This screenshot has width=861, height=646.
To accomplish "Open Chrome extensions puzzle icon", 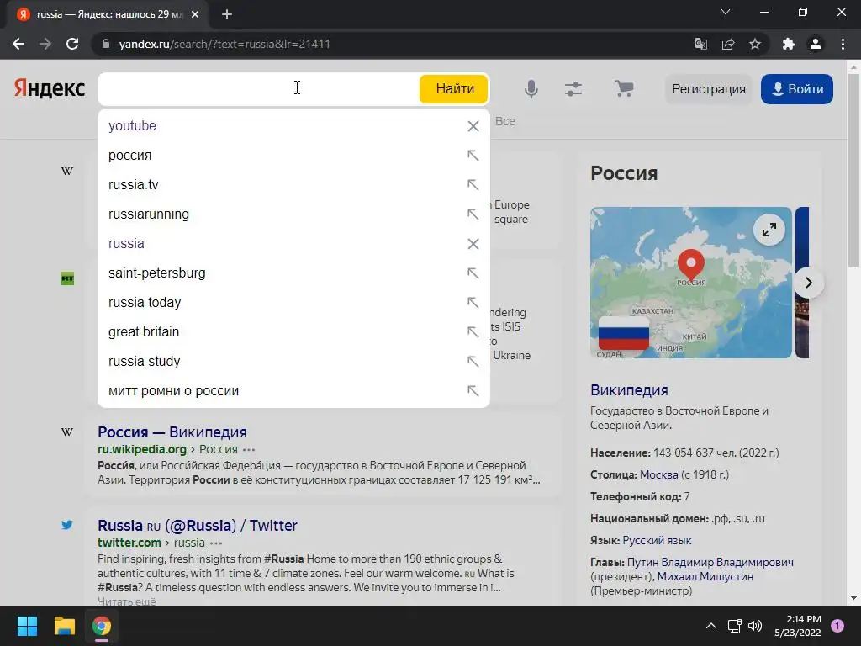I will (788, 44).
